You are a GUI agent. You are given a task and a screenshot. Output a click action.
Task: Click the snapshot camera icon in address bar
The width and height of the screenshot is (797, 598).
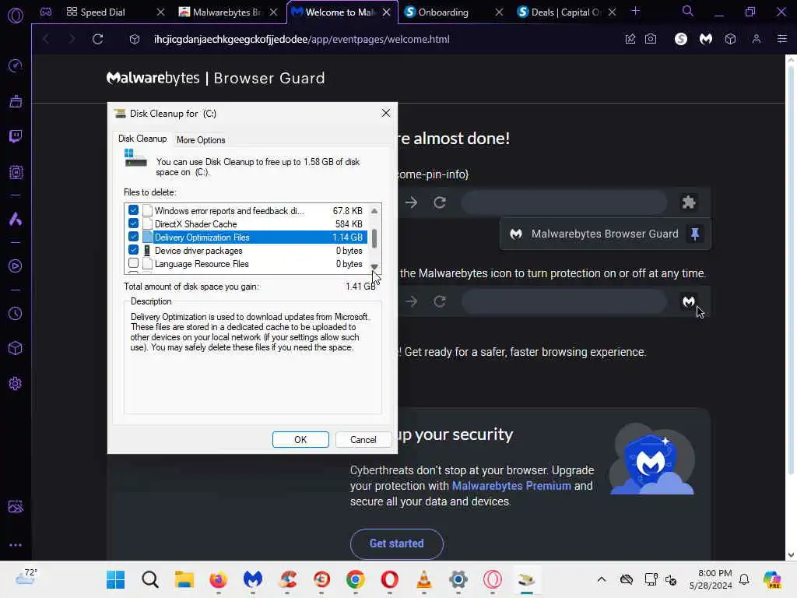pos(651,39)
